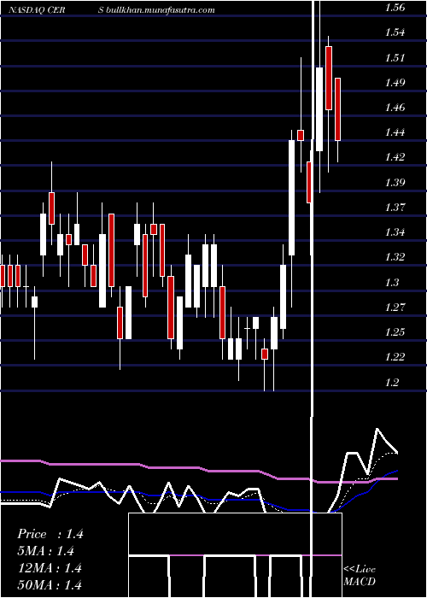Click the 'Price : 1.4' readout
Viewport: 427px width, 598px height.
[50, 534]
